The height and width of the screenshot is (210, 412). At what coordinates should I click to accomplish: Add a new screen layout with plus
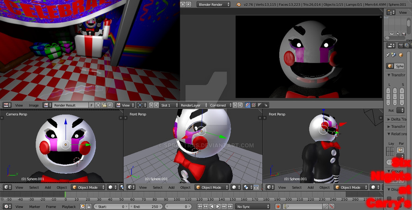tap(183, 4)
